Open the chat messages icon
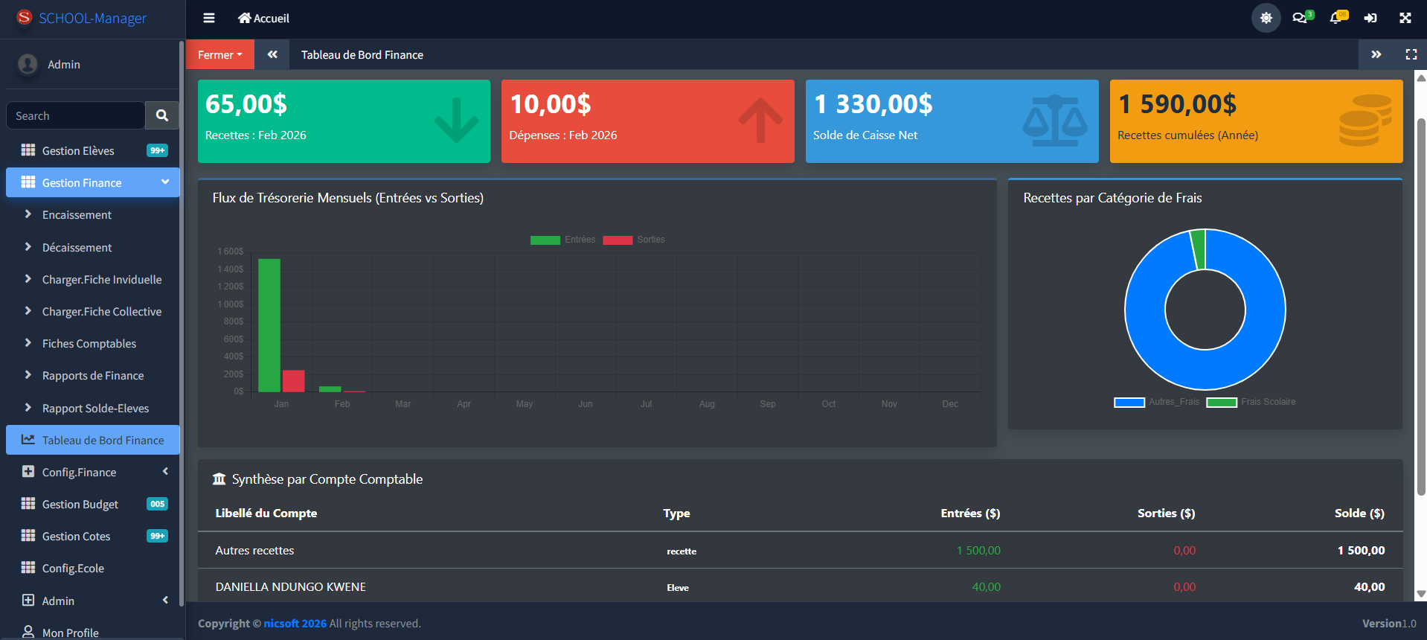This screenshot has width=1427, height=640. 1301,18
